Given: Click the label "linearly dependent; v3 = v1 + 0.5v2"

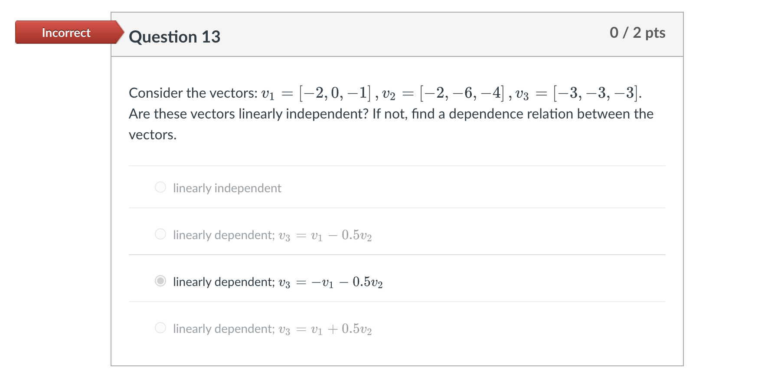Looking at the screenshot, I should pyautogui.click(x=272, y=329).
